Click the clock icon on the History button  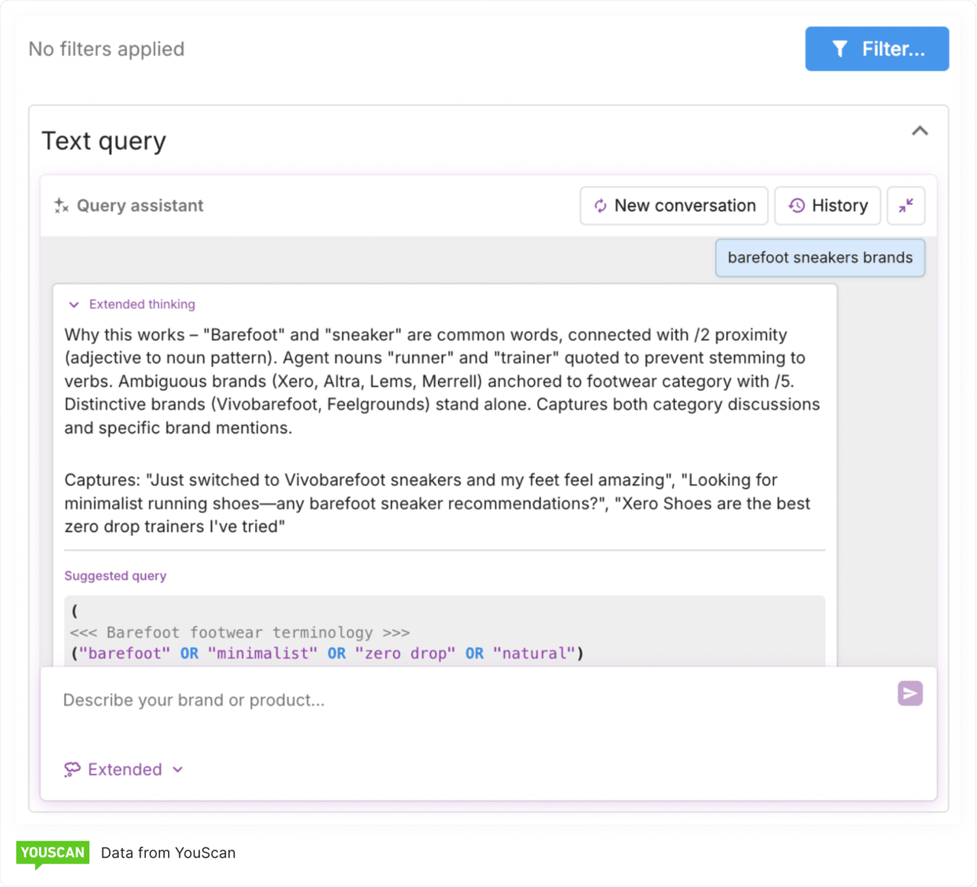coord(798,205)
